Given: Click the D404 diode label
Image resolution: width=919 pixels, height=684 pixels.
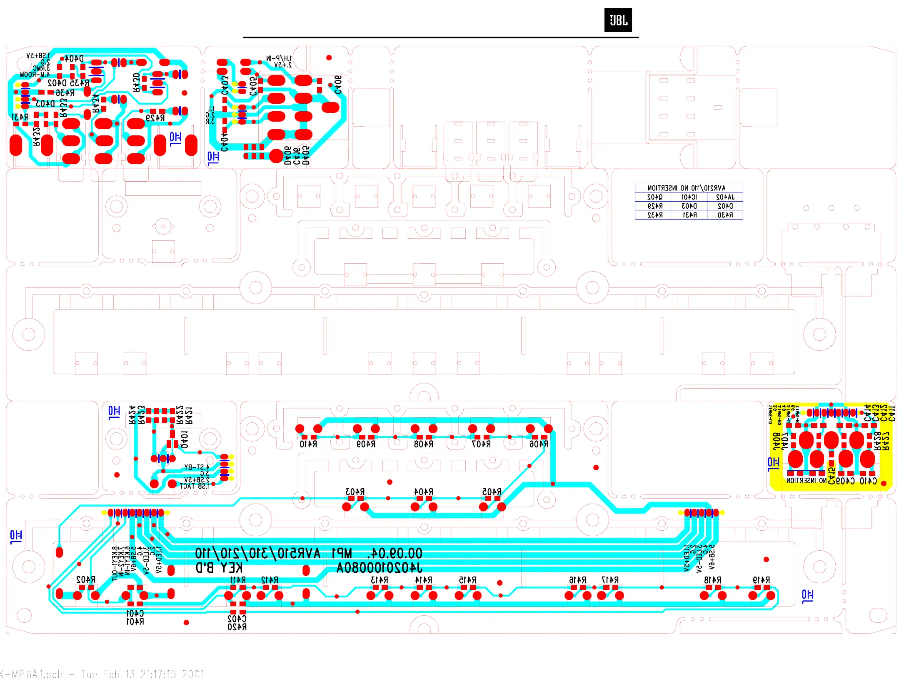Looking at the screenshot, I should tap(74, 59).
